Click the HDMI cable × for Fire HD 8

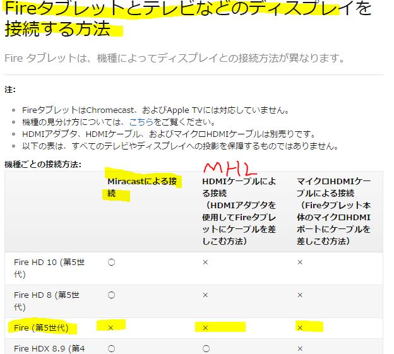click(x=205, y=295)
